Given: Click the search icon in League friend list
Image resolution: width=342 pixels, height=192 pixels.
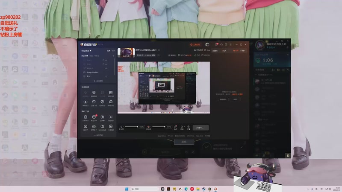Looking at the screenshot, I should tap(288, 70).
